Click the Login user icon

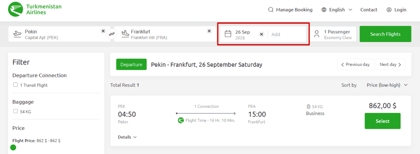[x=389, y=10]
